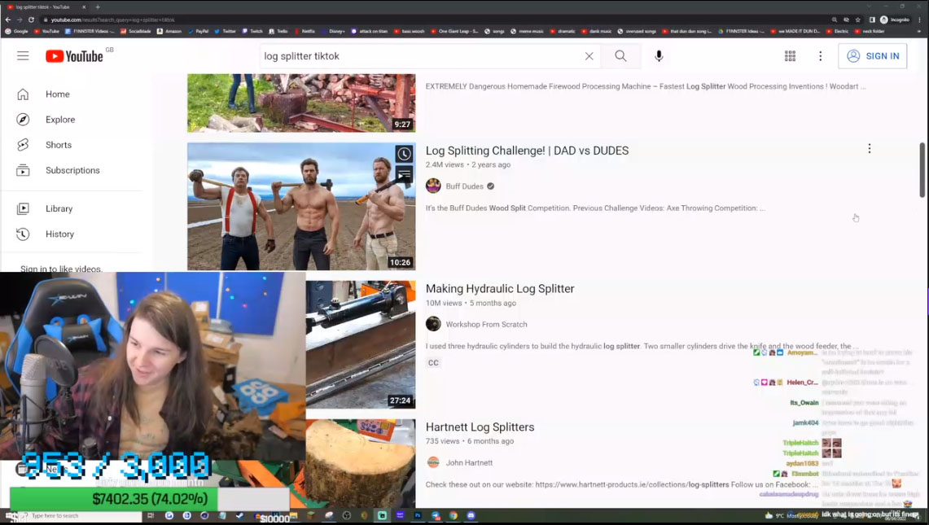929x525 pixels.
Task: Click the Library icon in sidebar
Action: 23,208
